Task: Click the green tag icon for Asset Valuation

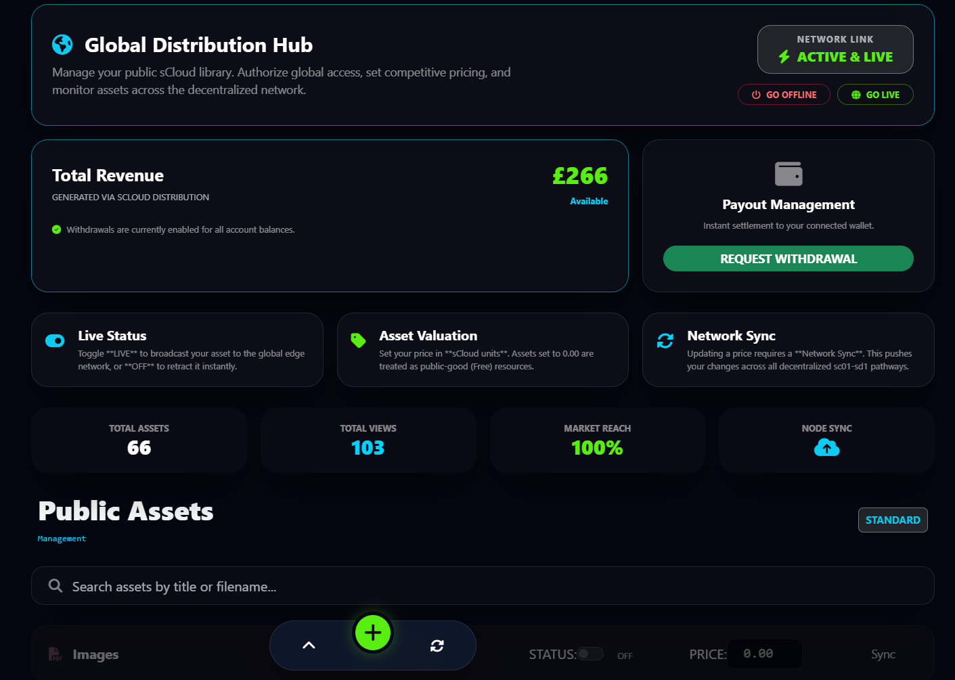Action: click(x=358, y=340)
